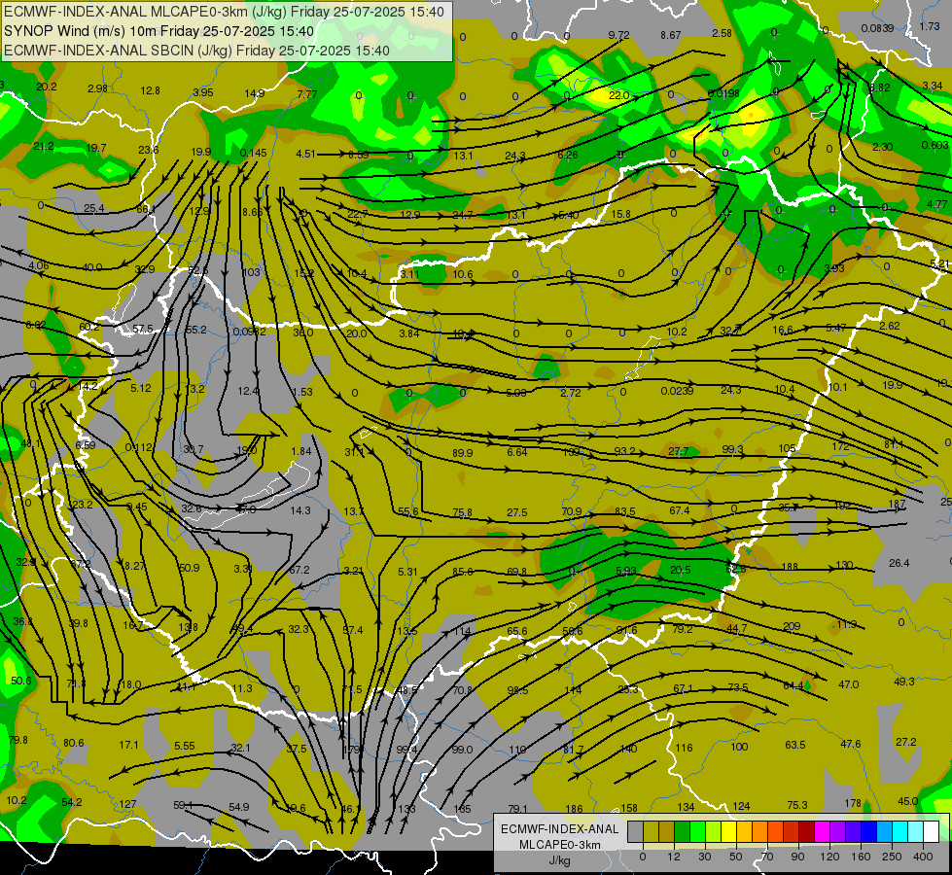Click the map value '50.6'

[x=21, y=681]
